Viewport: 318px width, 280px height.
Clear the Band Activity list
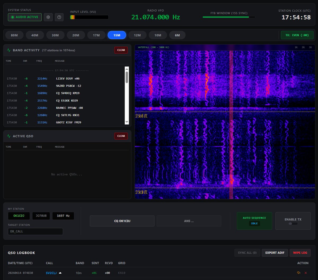[x=121, y=50]
